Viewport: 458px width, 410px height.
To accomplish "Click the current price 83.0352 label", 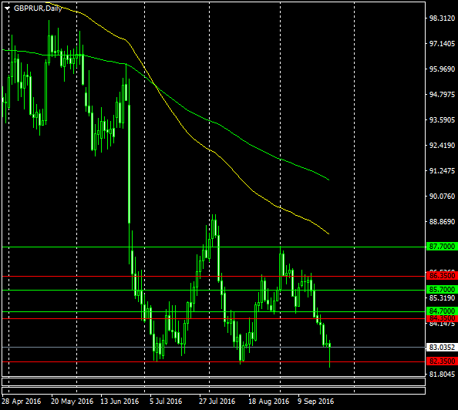I will click(443, 348).
